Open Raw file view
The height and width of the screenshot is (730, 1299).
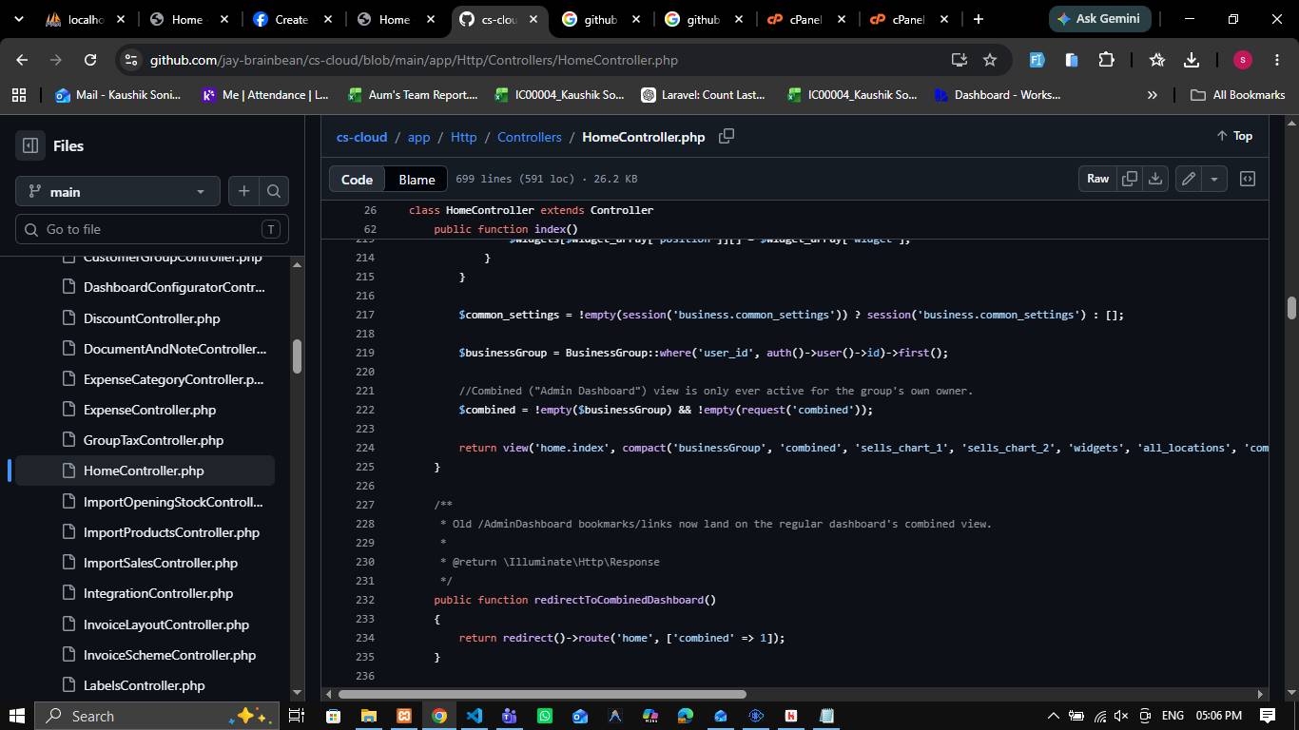point(1097,179)
